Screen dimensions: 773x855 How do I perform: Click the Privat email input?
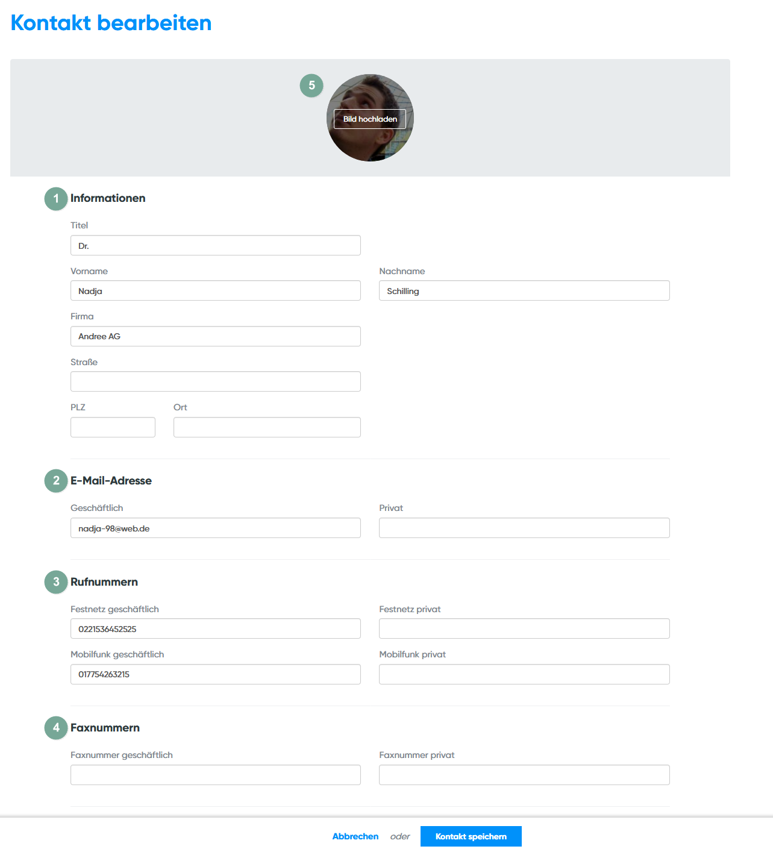[524, 528]
